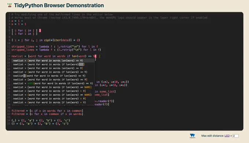This screenshot has width=249, height=143.
Task: Click line 34 starting with '(,) + (1, 'a')'
Action: tap(41, 120)
